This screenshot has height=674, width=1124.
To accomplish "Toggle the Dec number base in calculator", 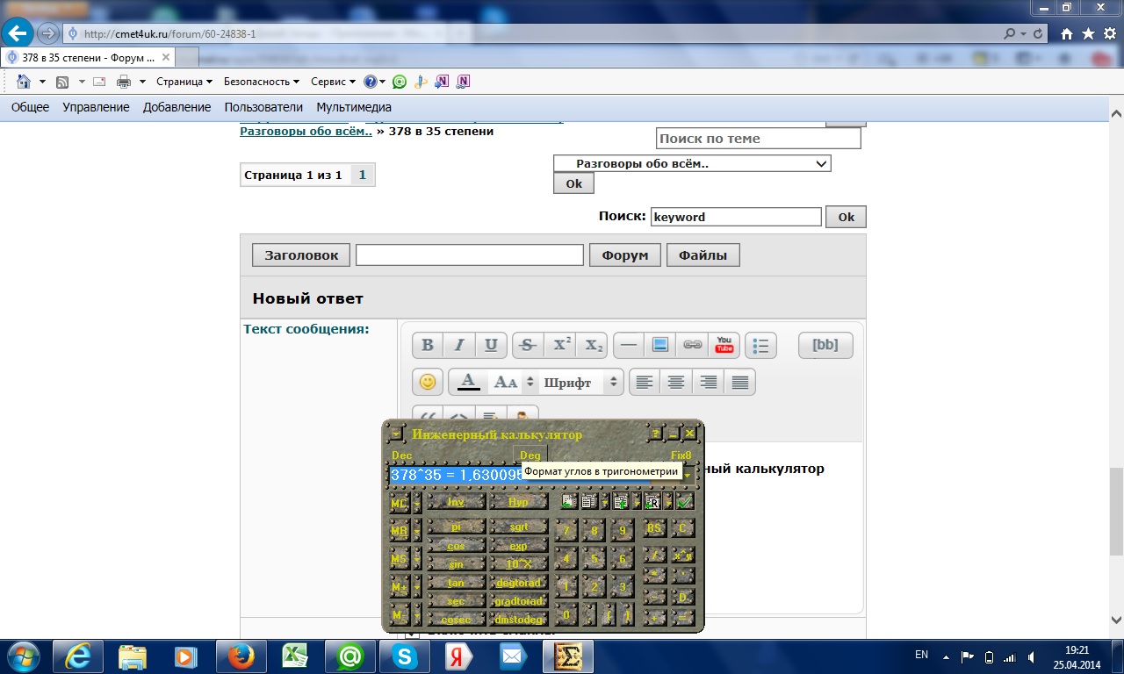I will [x=401, y=455].
